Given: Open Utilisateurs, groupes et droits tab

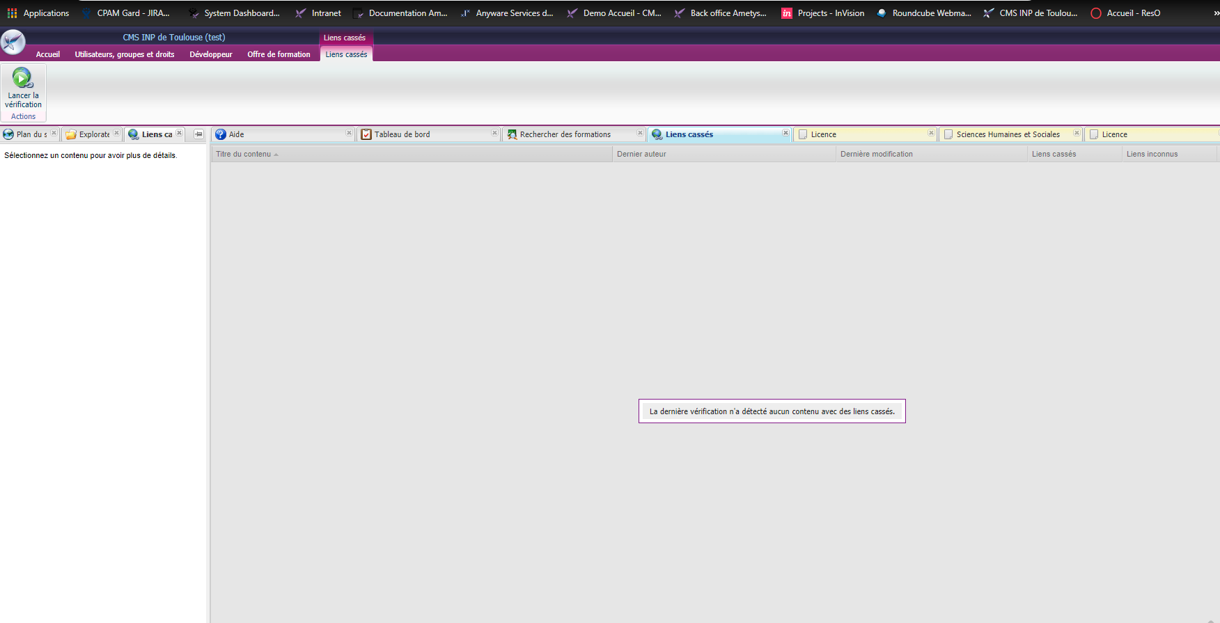Looking at the screenshot, I should [x=125, y=54].
